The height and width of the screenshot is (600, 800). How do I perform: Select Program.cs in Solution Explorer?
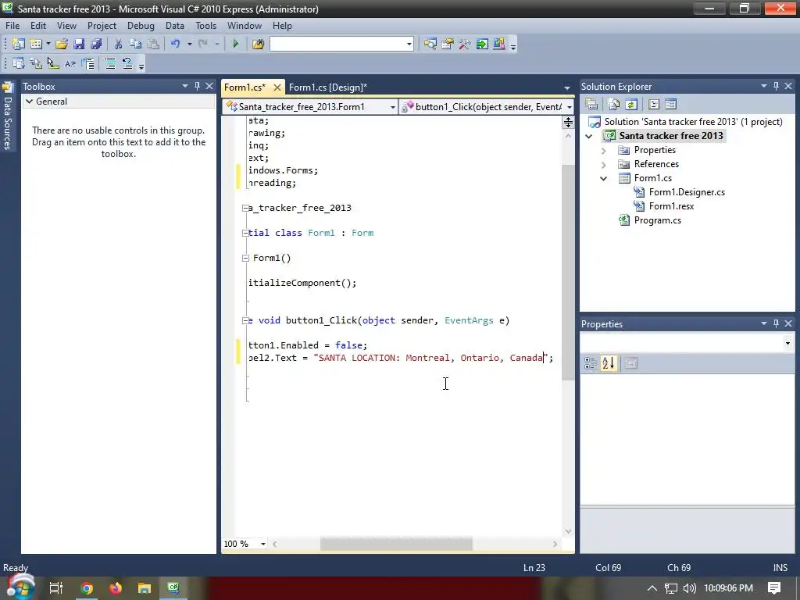pos(657,220)
